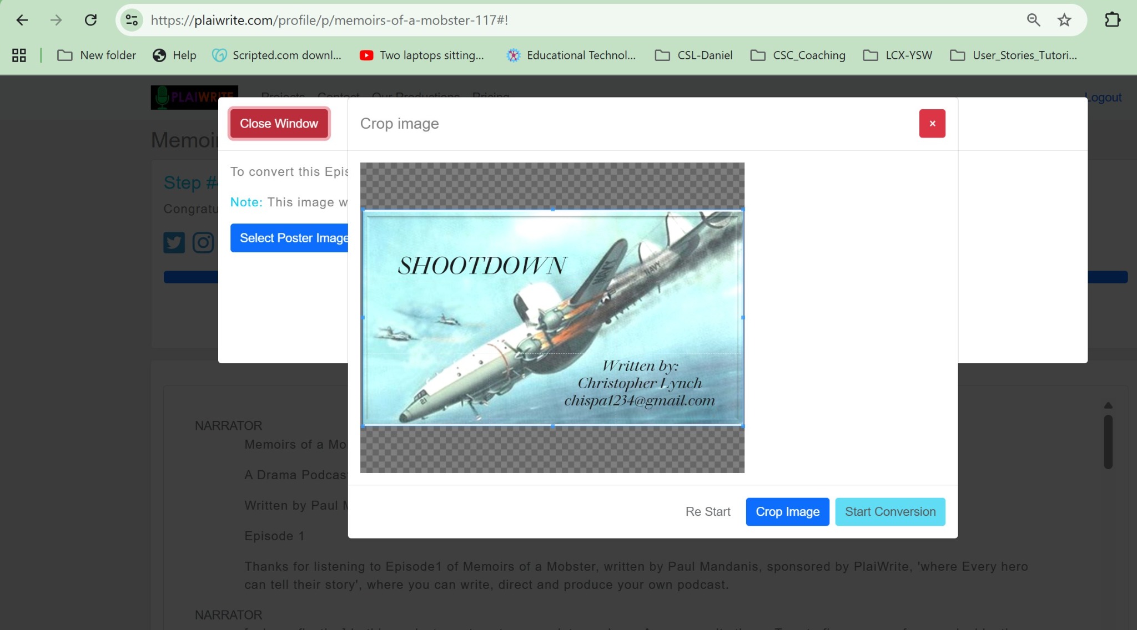Bookmark this page with the star icon
Viewport: 1137px width, 630px height.
tap(1064, 21)
